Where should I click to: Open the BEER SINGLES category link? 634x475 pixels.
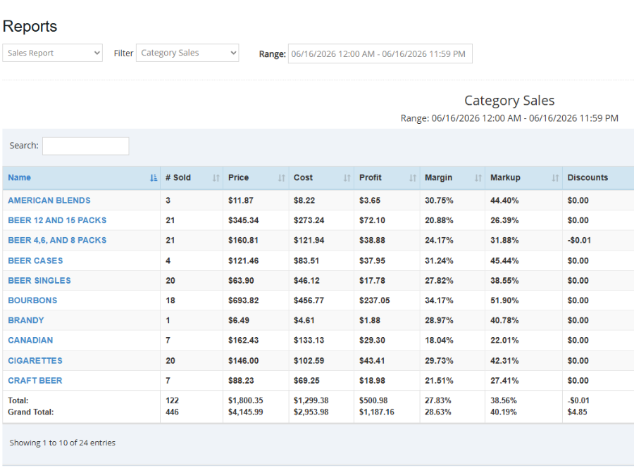click(x=39, y=280)
